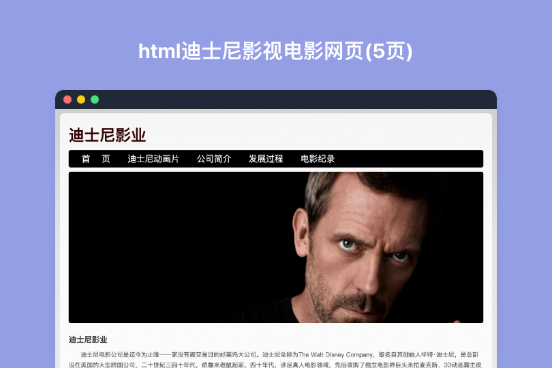Click the 3D动画霸主 text at paragraph end
This screenshot has height=368, width=552.
coord(459,365)
